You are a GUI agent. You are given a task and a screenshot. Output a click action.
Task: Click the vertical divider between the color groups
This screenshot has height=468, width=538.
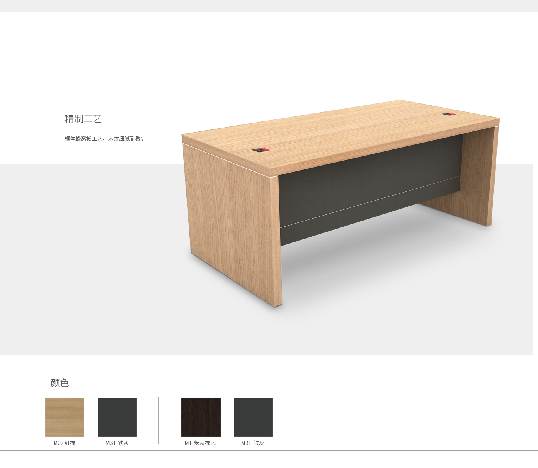158,420
